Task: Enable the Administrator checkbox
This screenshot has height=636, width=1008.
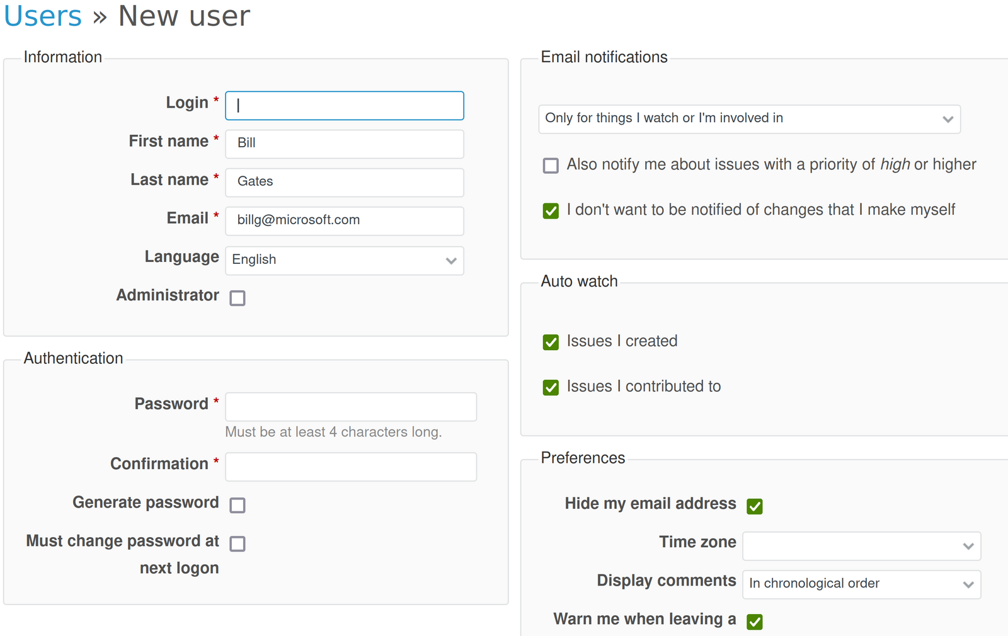Action: point(237,298)
